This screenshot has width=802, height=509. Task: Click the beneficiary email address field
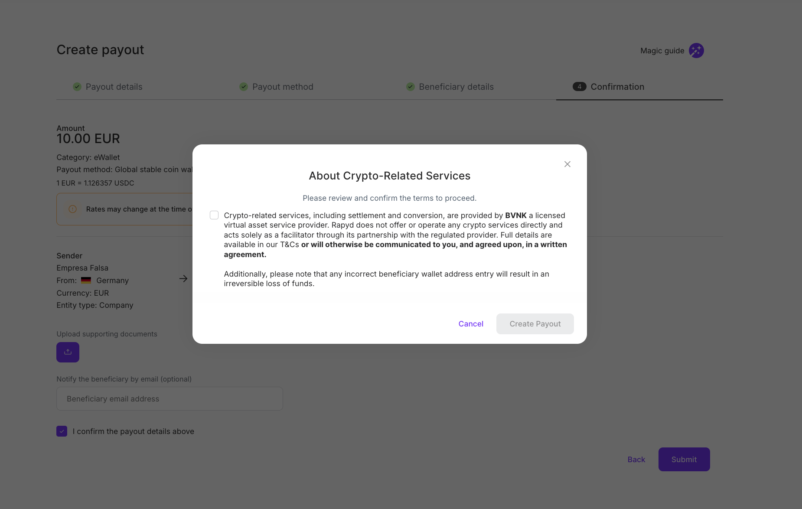pos(169,398)
